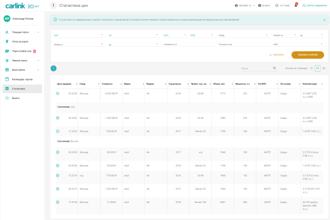Click the АП user avatar

tap(7, 19)
